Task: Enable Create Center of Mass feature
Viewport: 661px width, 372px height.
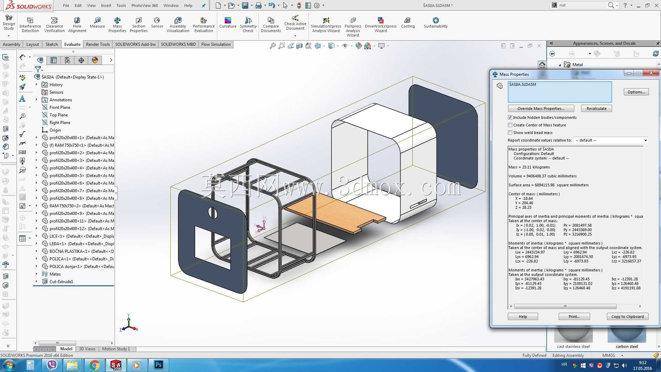Action: click(510, 125)
